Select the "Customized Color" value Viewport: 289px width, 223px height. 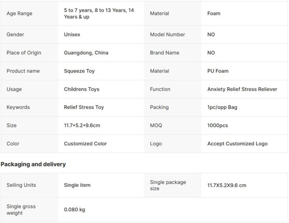click(x=85, y=144)
